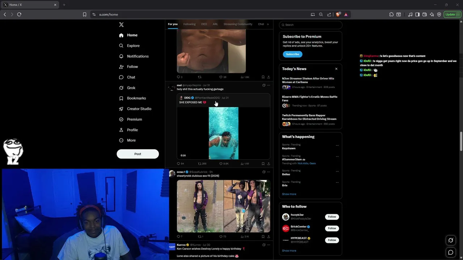This screenshot has height=260, width=463.
Task: Open more options for the Brie trend
Action: point(337,182)
